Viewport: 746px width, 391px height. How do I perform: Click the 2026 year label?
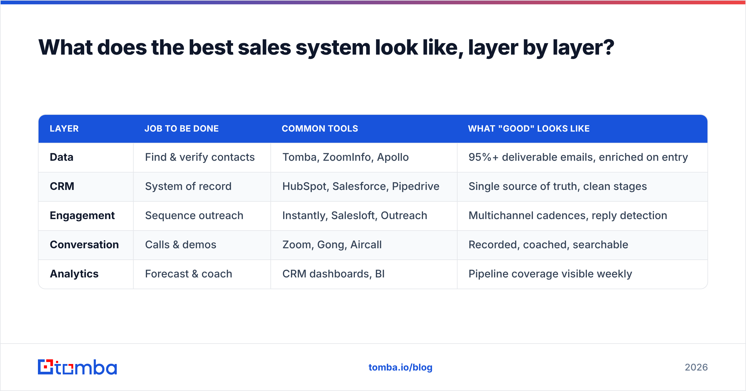pyautogui.click(x=696, y=367)
